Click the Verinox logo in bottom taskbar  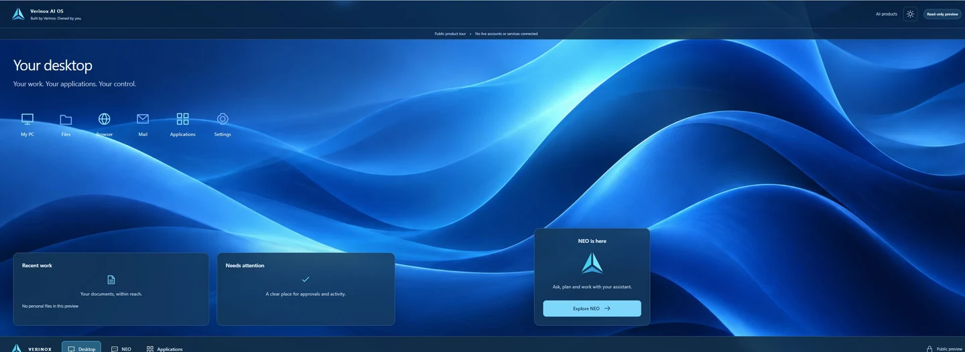(x=17, y=348)
